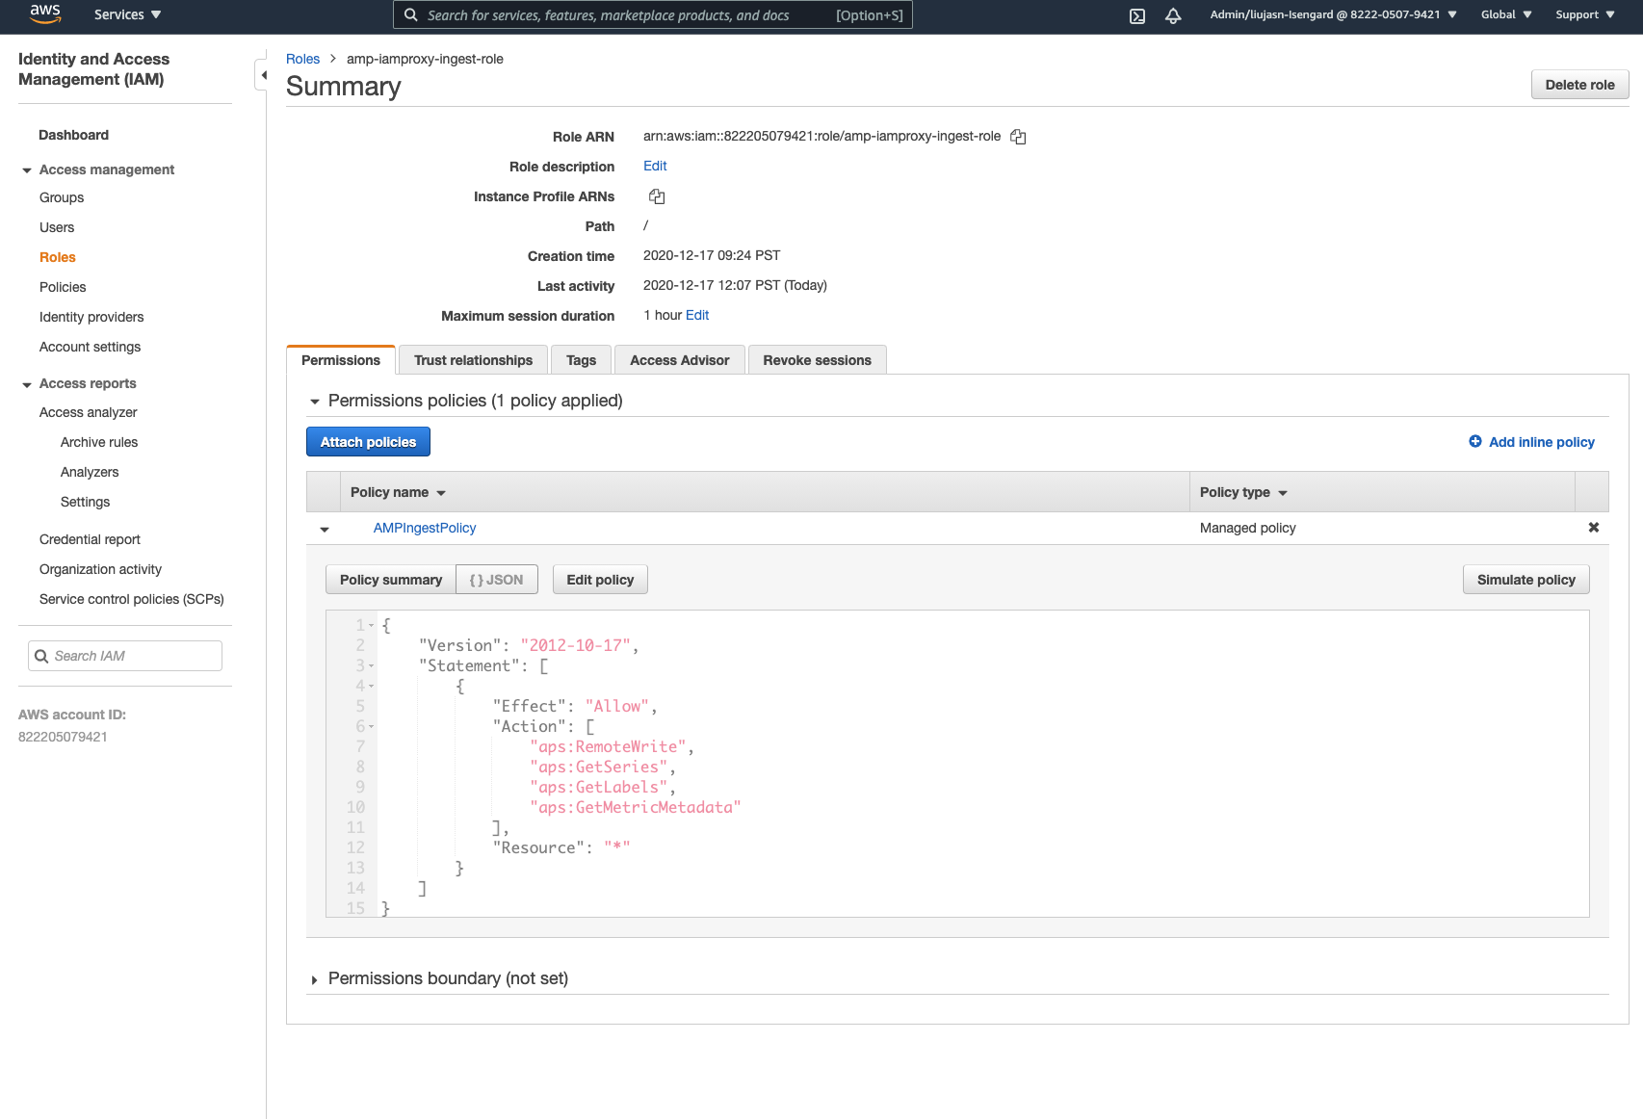The image size is (1643, 1119).
Task: Open the Revoke sessions tab
Action: pos(817,360)
